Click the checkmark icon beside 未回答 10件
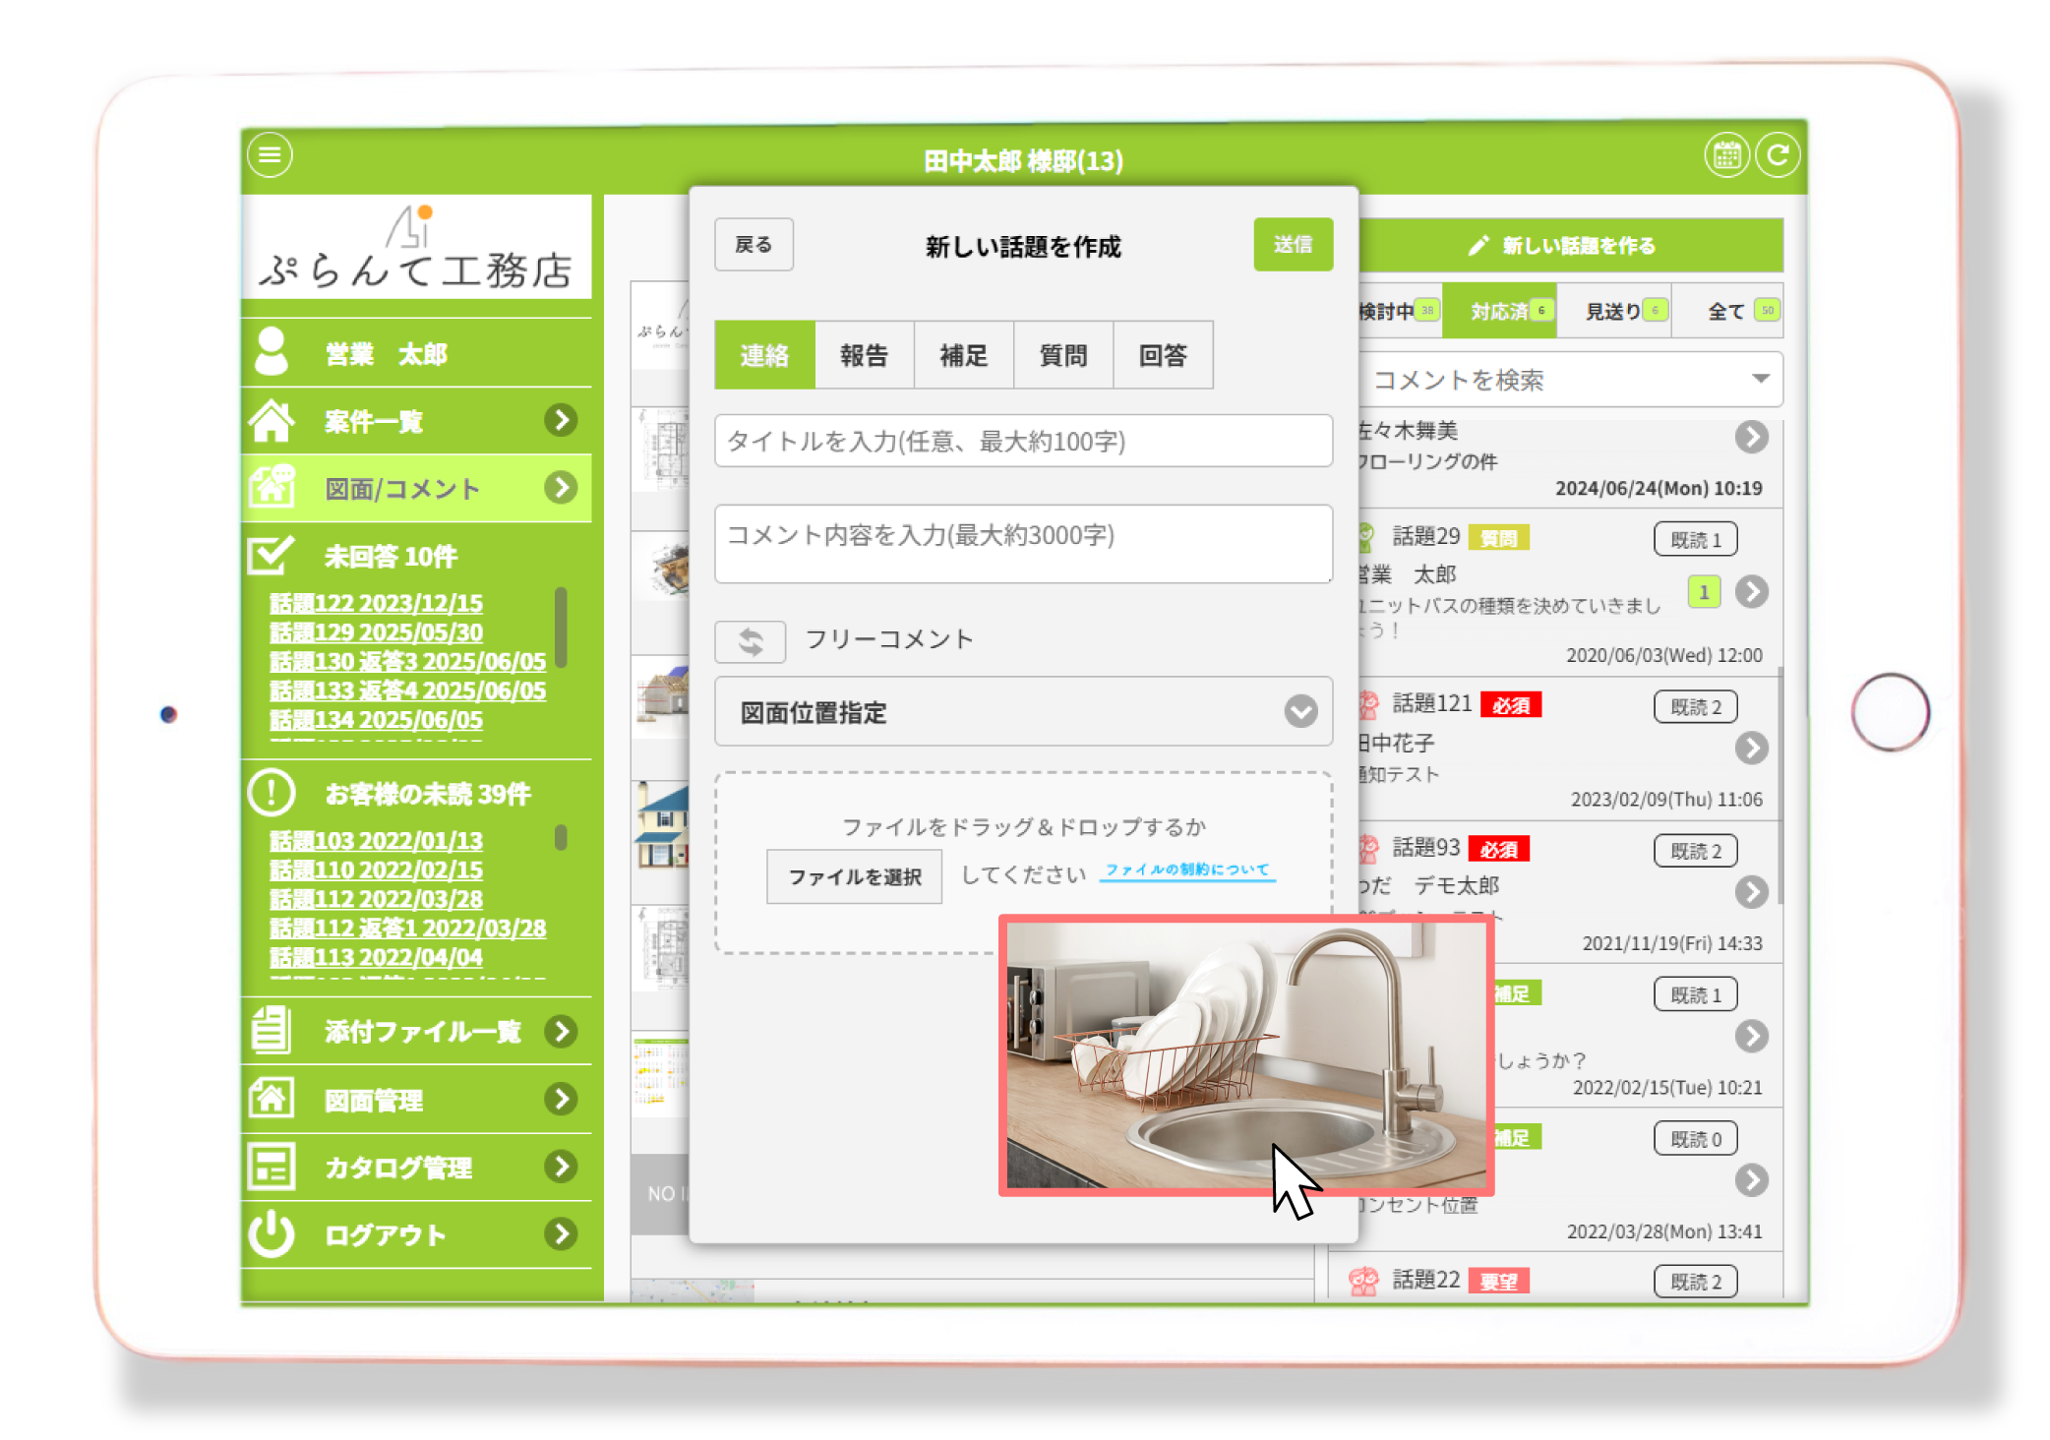The image size is (2050, 1440). [x=271, y=554]
